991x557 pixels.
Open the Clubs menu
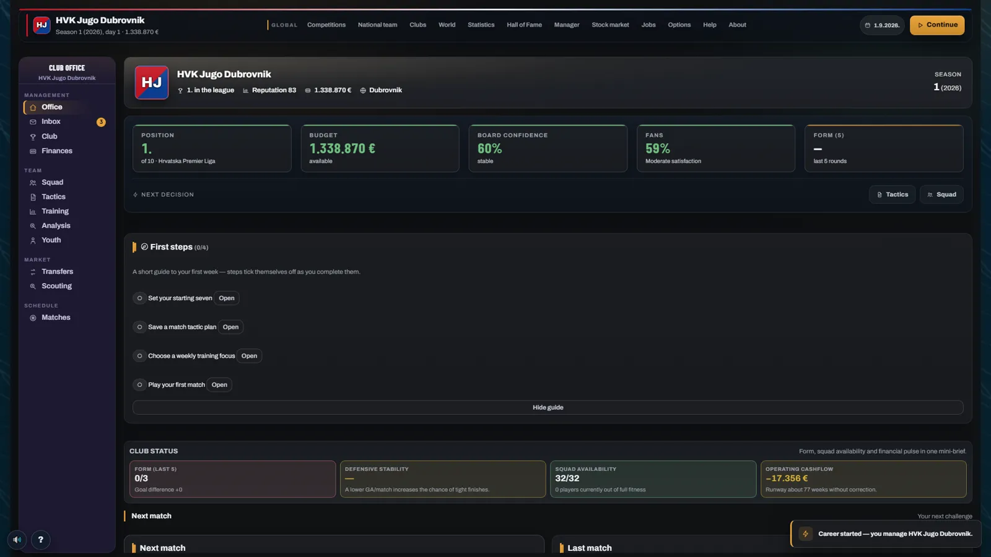point(417,25)
